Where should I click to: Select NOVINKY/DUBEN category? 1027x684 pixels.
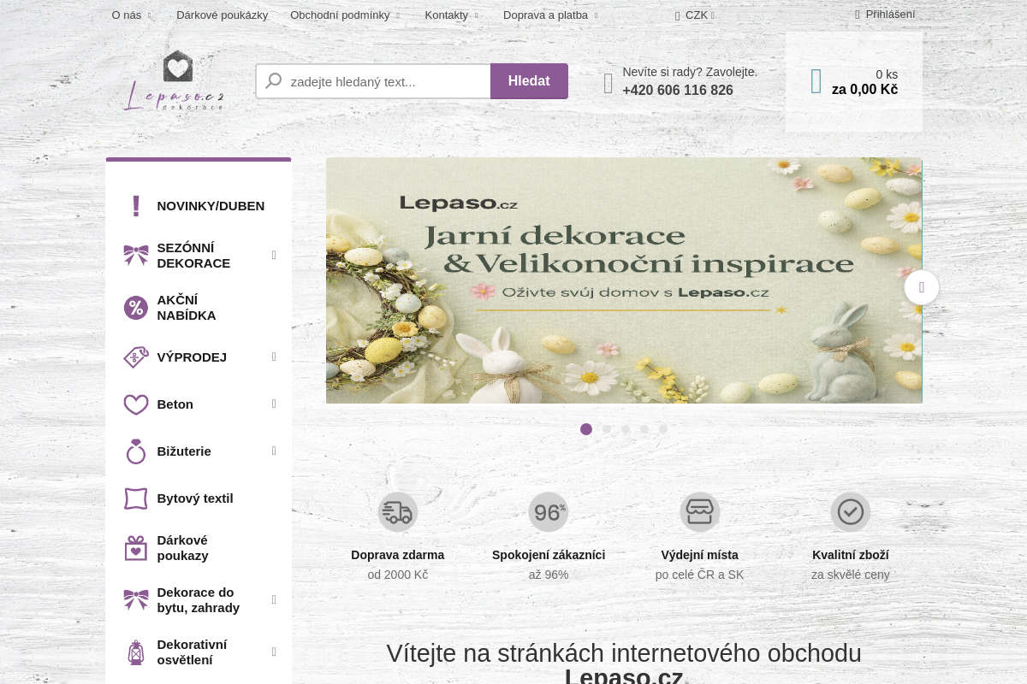tap(211, 206)
